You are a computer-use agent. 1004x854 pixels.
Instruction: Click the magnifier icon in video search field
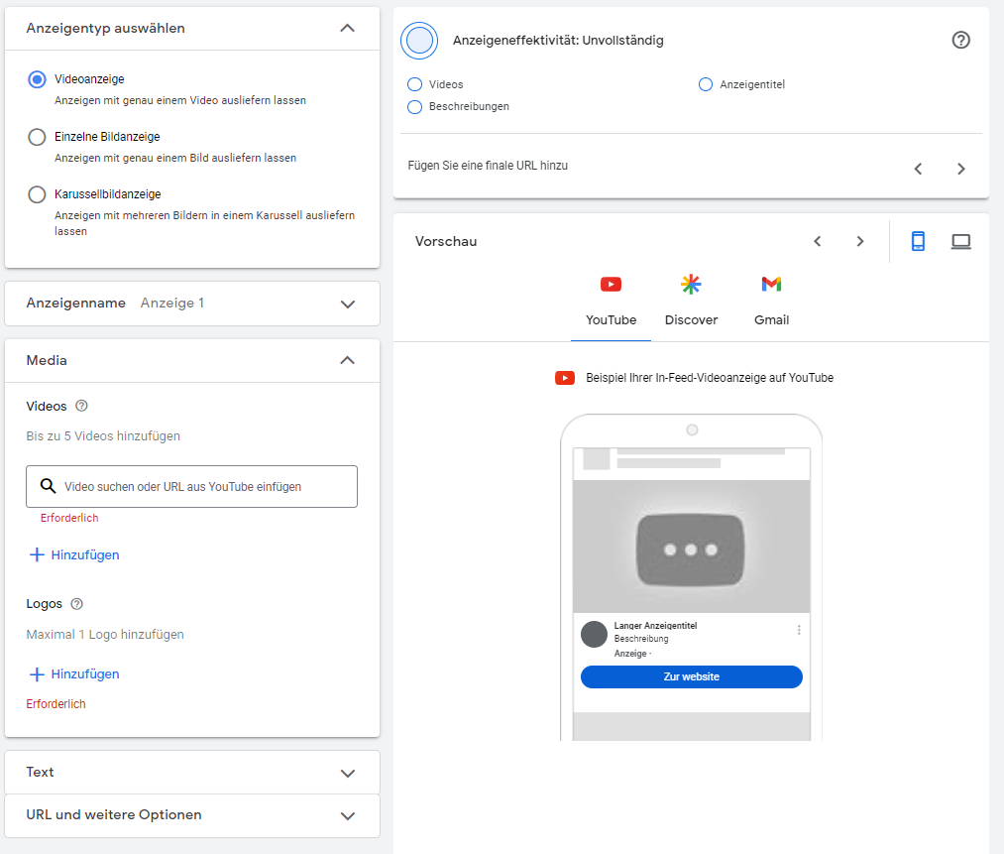[x=48, y=486]
